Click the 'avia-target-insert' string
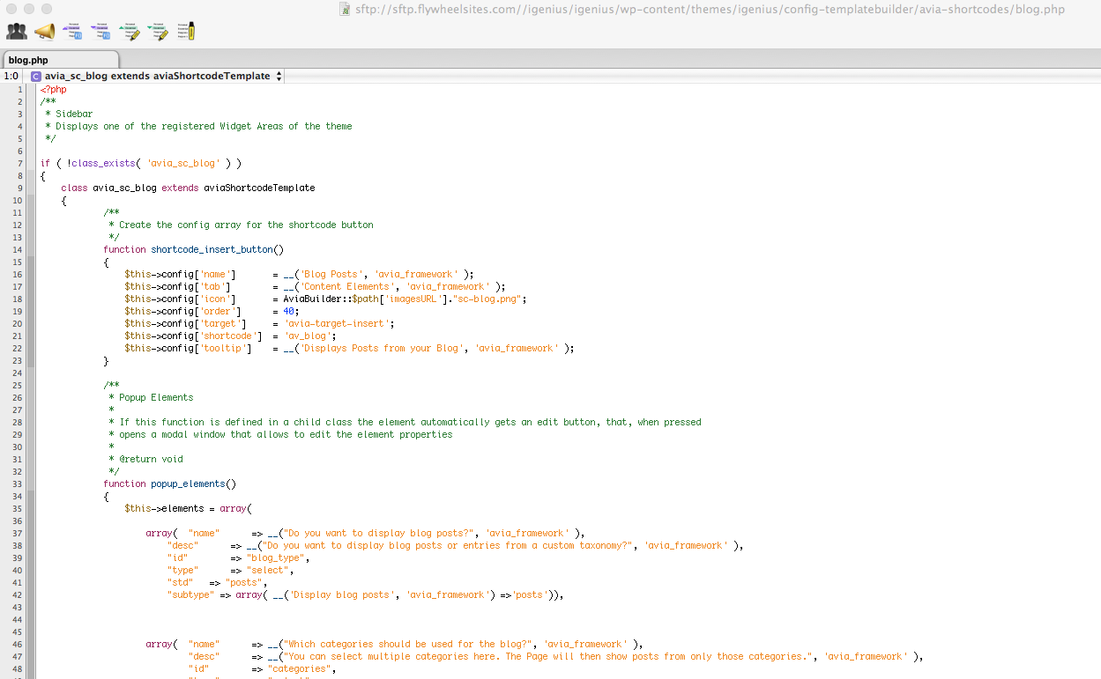Viewport: 1101px width, 679px height. tap(336, 323)
